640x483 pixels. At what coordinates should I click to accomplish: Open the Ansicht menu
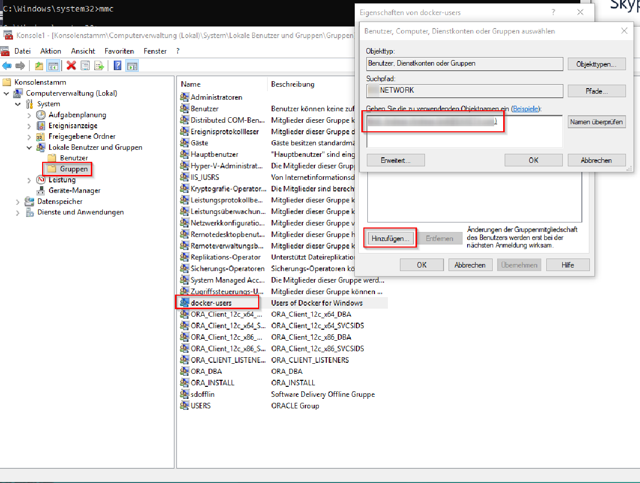83,51
